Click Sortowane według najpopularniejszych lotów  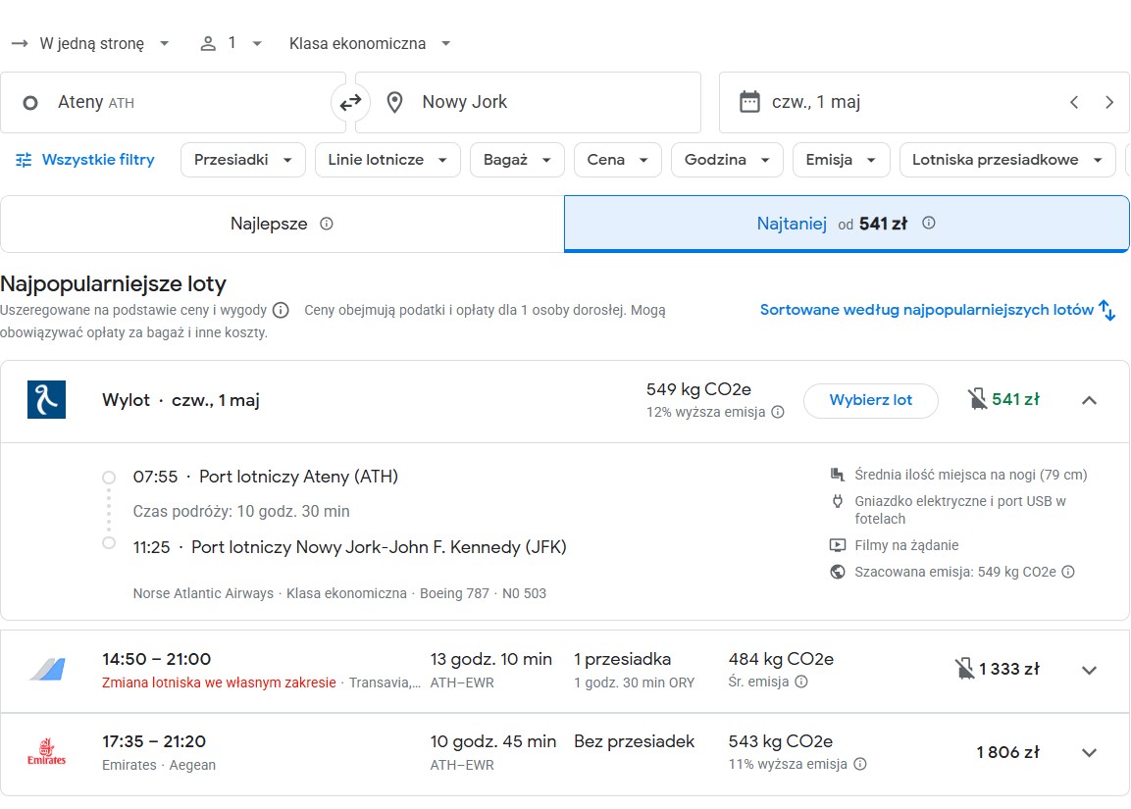[x=927, y=310]
